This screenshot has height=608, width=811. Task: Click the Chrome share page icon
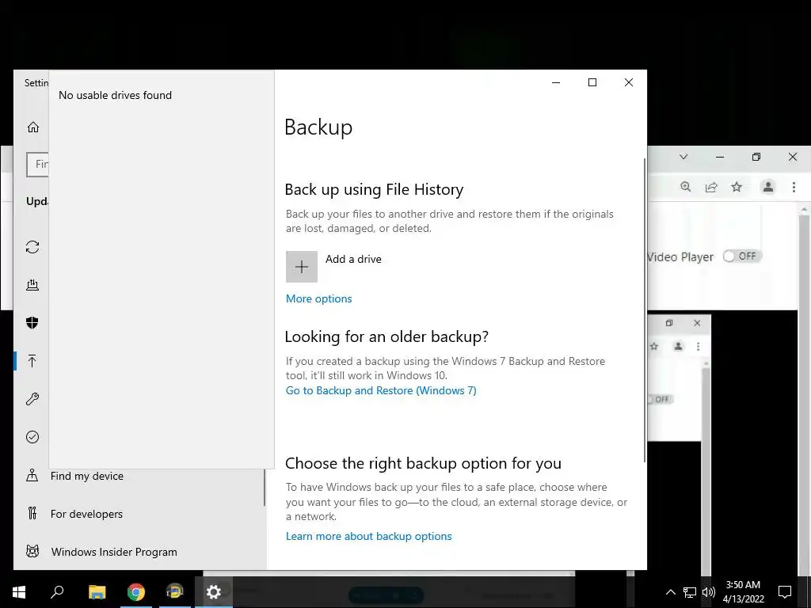coord(711,187)
